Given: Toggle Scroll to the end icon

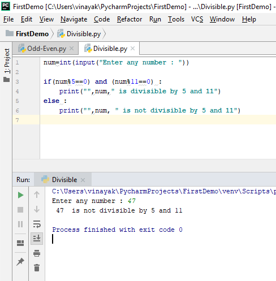Looking at the screenshot, I should pyautogui.click(x=37, y=239).
